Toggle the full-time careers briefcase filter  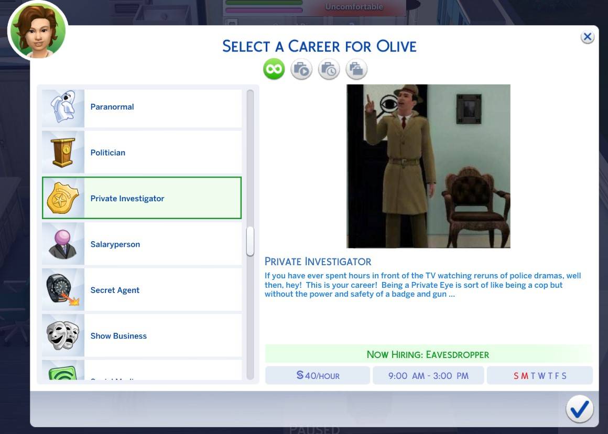click(x=356, y=69)
